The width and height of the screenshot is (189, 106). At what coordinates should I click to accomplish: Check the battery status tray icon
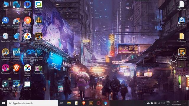coord(156,103)
